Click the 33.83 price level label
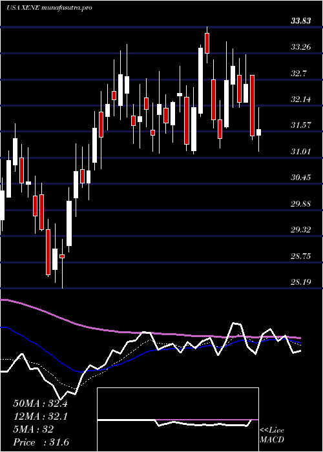The width and height of the screenshot is (323, 452). [301, 21]
